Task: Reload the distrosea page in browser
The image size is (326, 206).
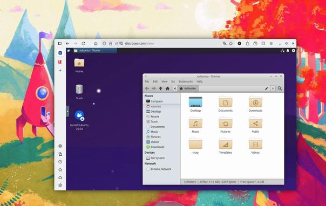Action: pos(83,44)
